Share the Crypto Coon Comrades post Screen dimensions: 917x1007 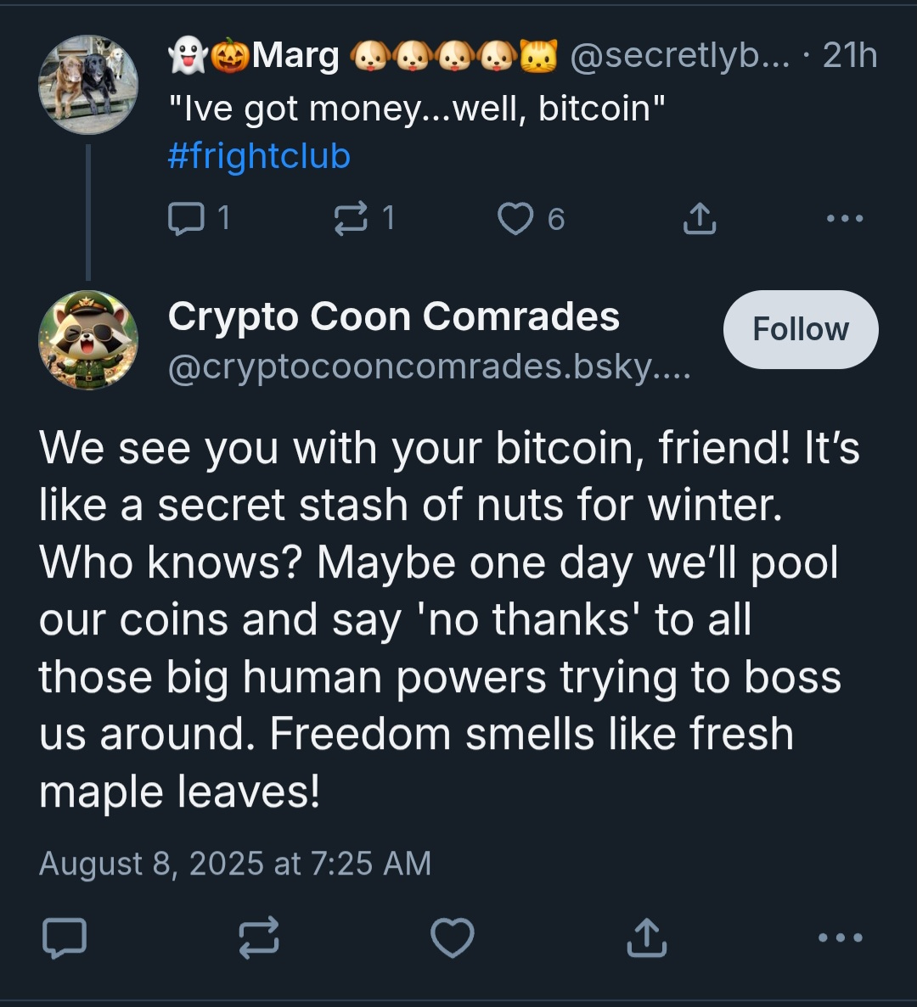pyautogui.click(x=646, y=937)
